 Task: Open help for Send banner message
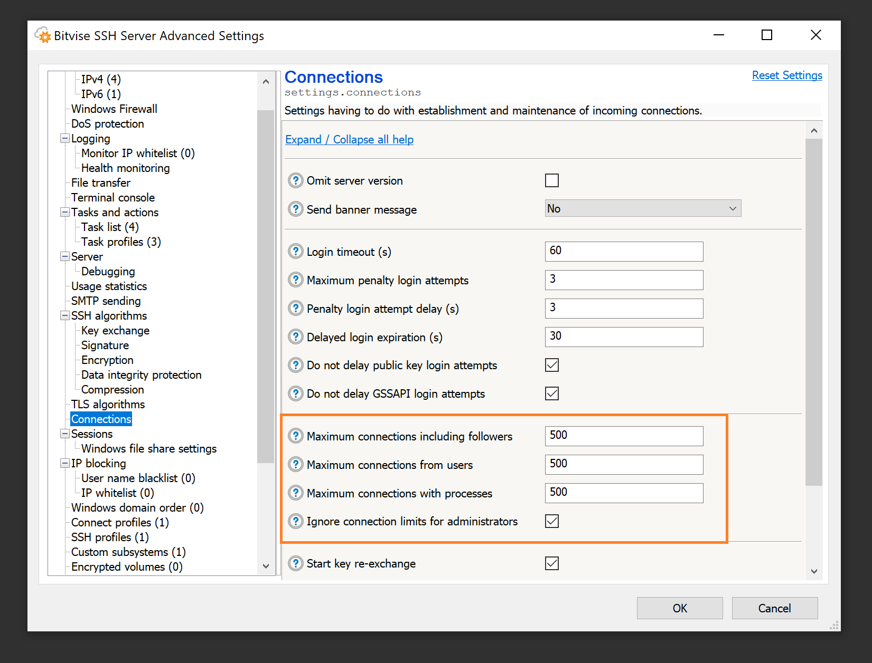pyautogui.click(x=295, y=209)
